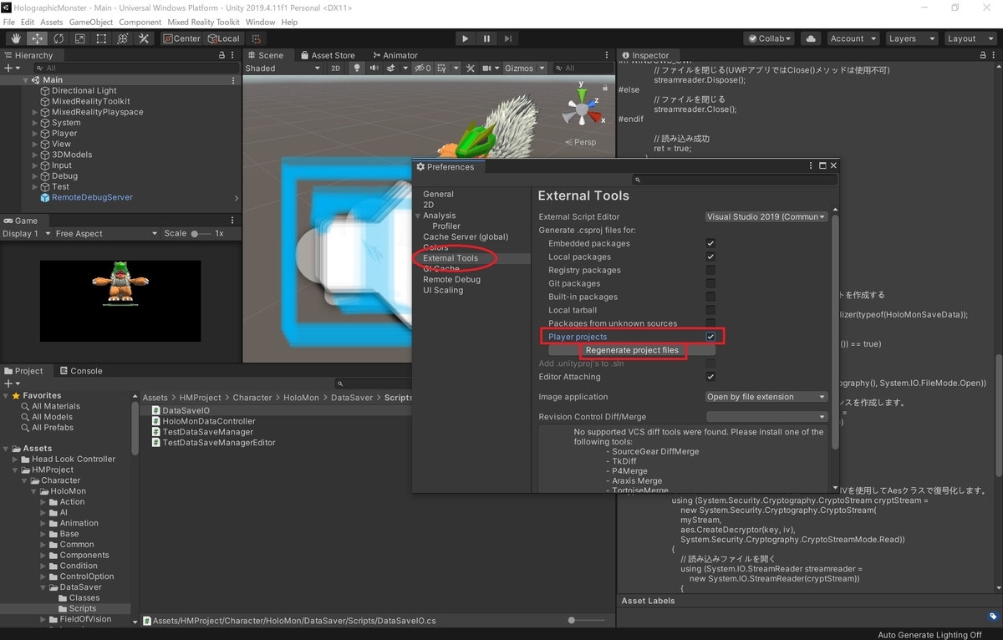Toggle Git packages checkbox

click(710, 283)
